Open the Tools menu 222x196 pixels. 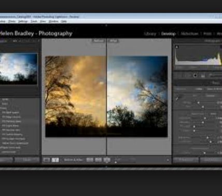(x=34, y=21)
